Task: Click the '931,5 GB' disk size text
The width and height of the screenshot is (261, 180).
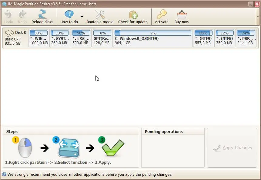Action: pos(12,43)
